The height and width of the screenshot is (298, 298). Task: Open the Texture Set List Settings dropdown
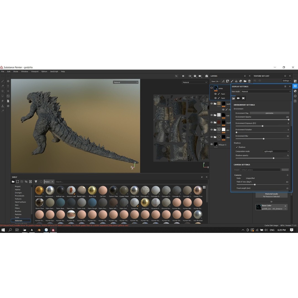286,81
